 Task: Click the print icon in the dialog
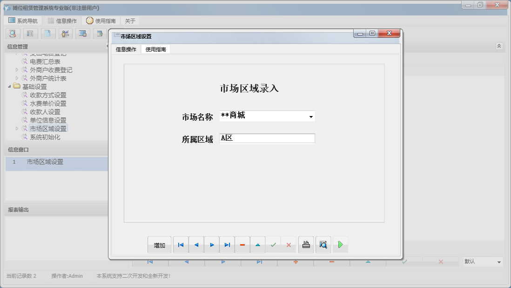coord(306,244)
